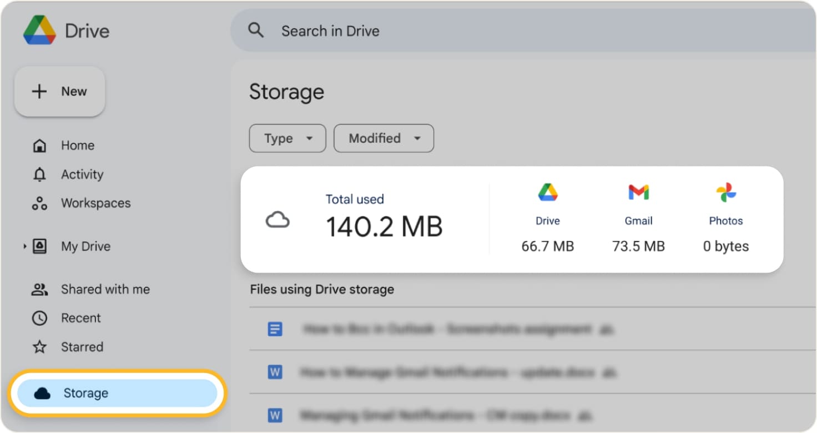
Task: Select the Home sidebar icon
Action: 39,145
